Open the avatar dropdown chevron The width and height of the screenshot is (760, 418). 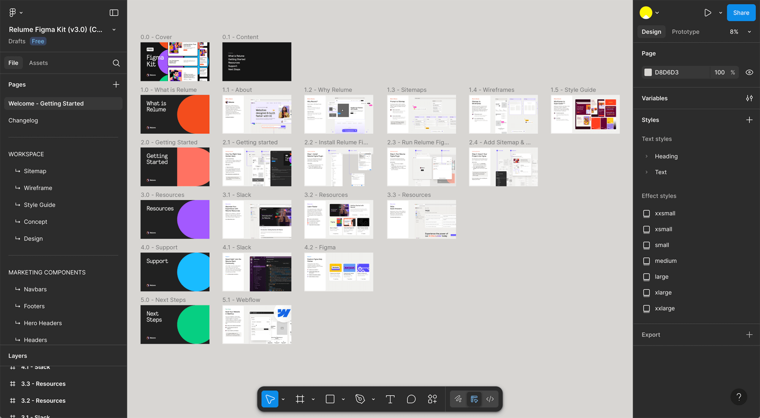[657, 13]
